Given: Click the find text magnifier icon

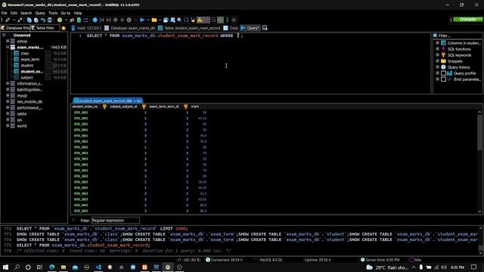Looking at the screenshot, I should pyautogui.click(x=179, y=20).
